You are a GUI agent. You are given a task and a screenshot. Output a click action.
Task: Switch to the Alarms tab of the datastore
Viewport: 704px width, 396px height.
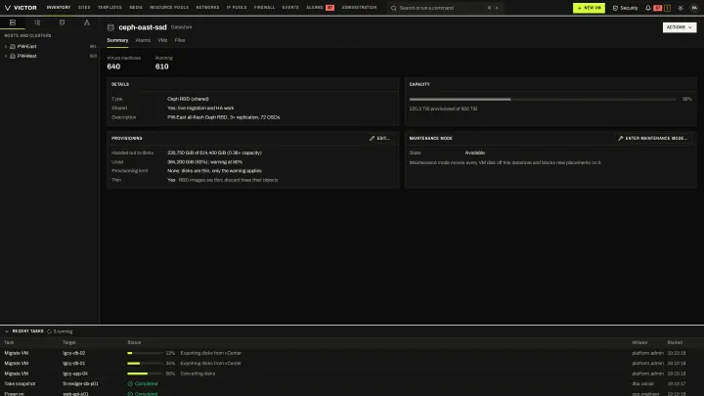point(143,40)
